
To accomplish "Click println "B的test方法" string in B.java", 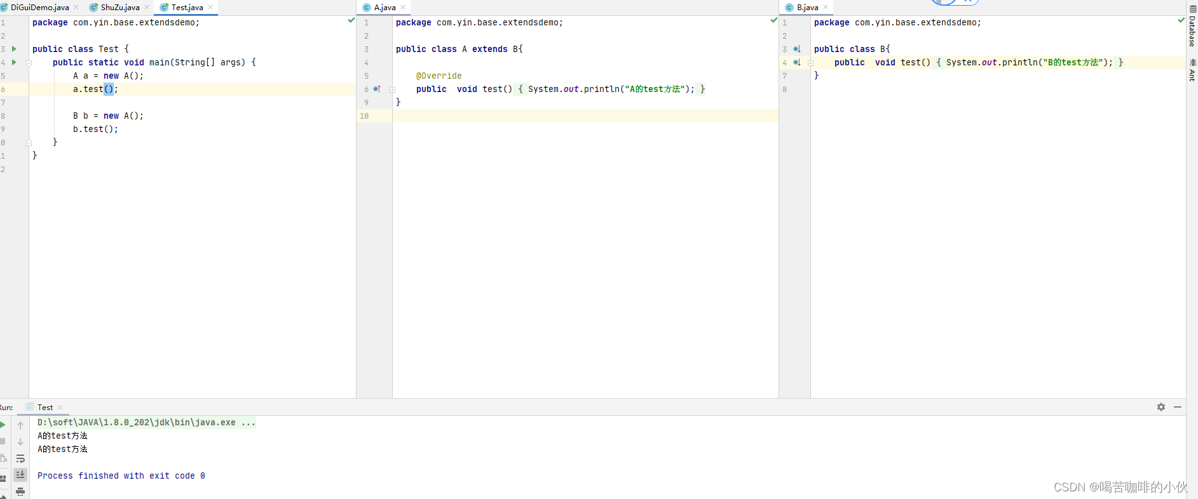I will pos(1073,62).
